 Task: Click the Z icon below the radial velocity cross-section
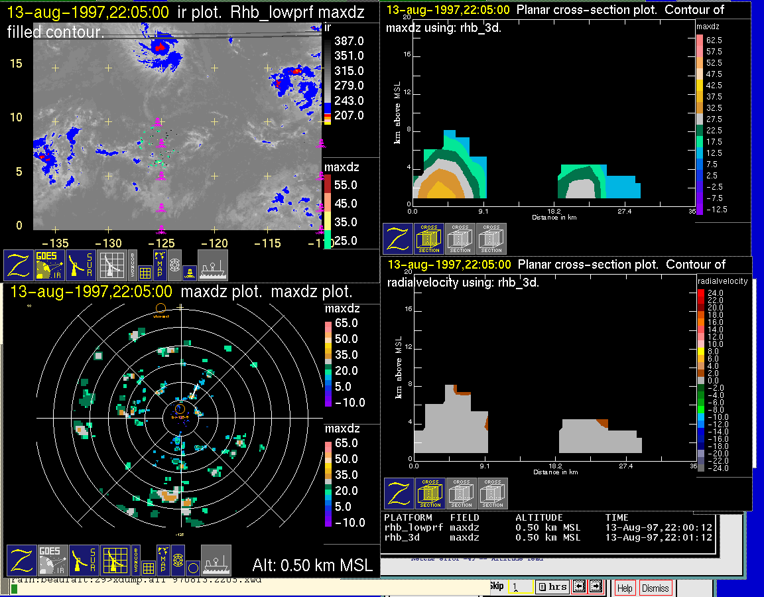coord(399,494)
